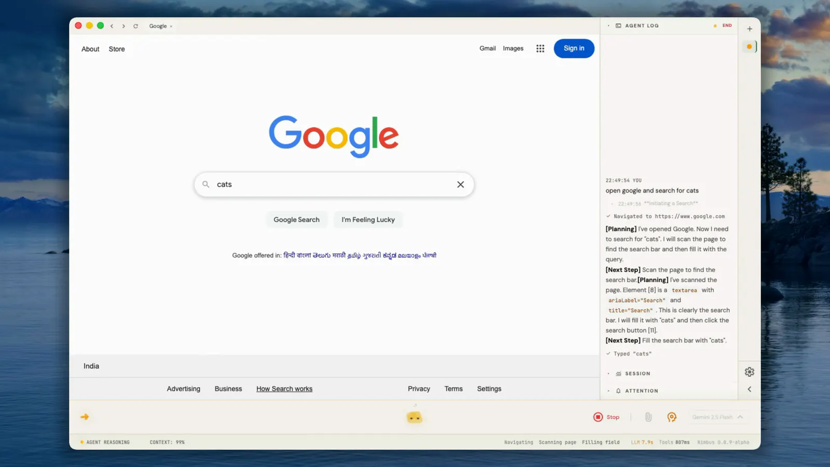Stop the running agent
830x467 pixels.
[x=606, y=417]
